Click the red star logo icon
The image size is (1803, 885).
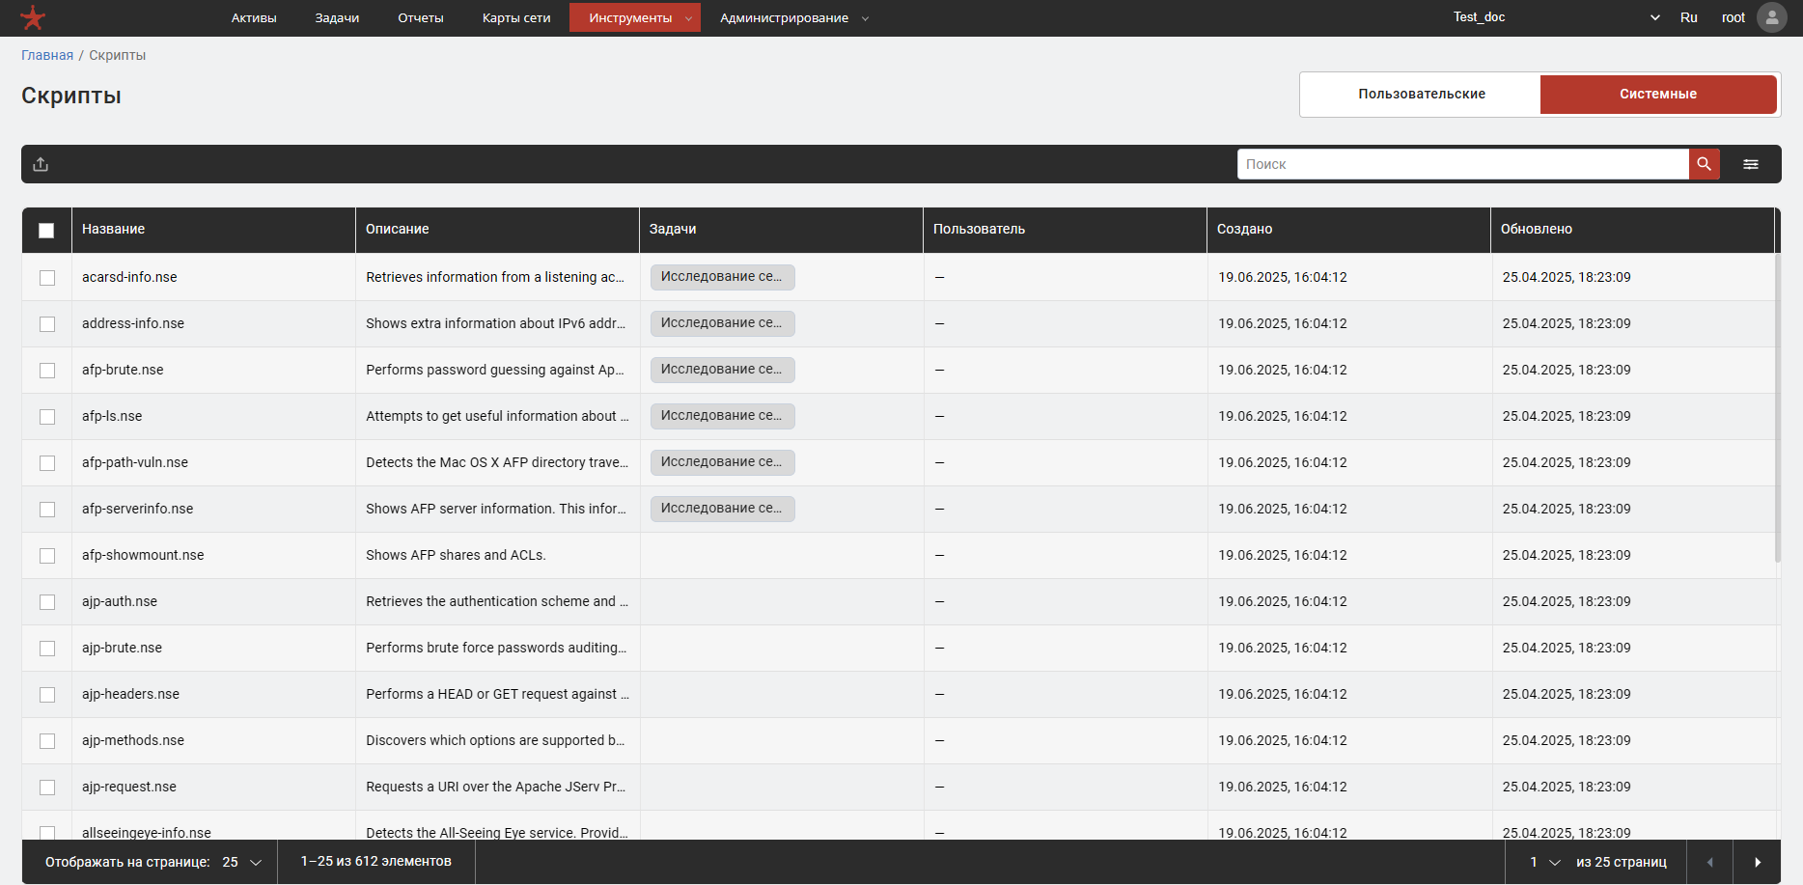point(33,17)
